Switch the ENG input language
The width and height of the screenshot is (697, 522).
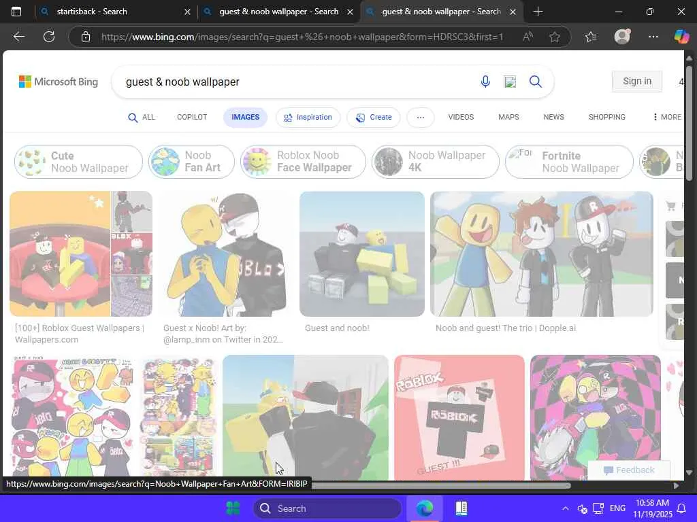tap(617, 508)
